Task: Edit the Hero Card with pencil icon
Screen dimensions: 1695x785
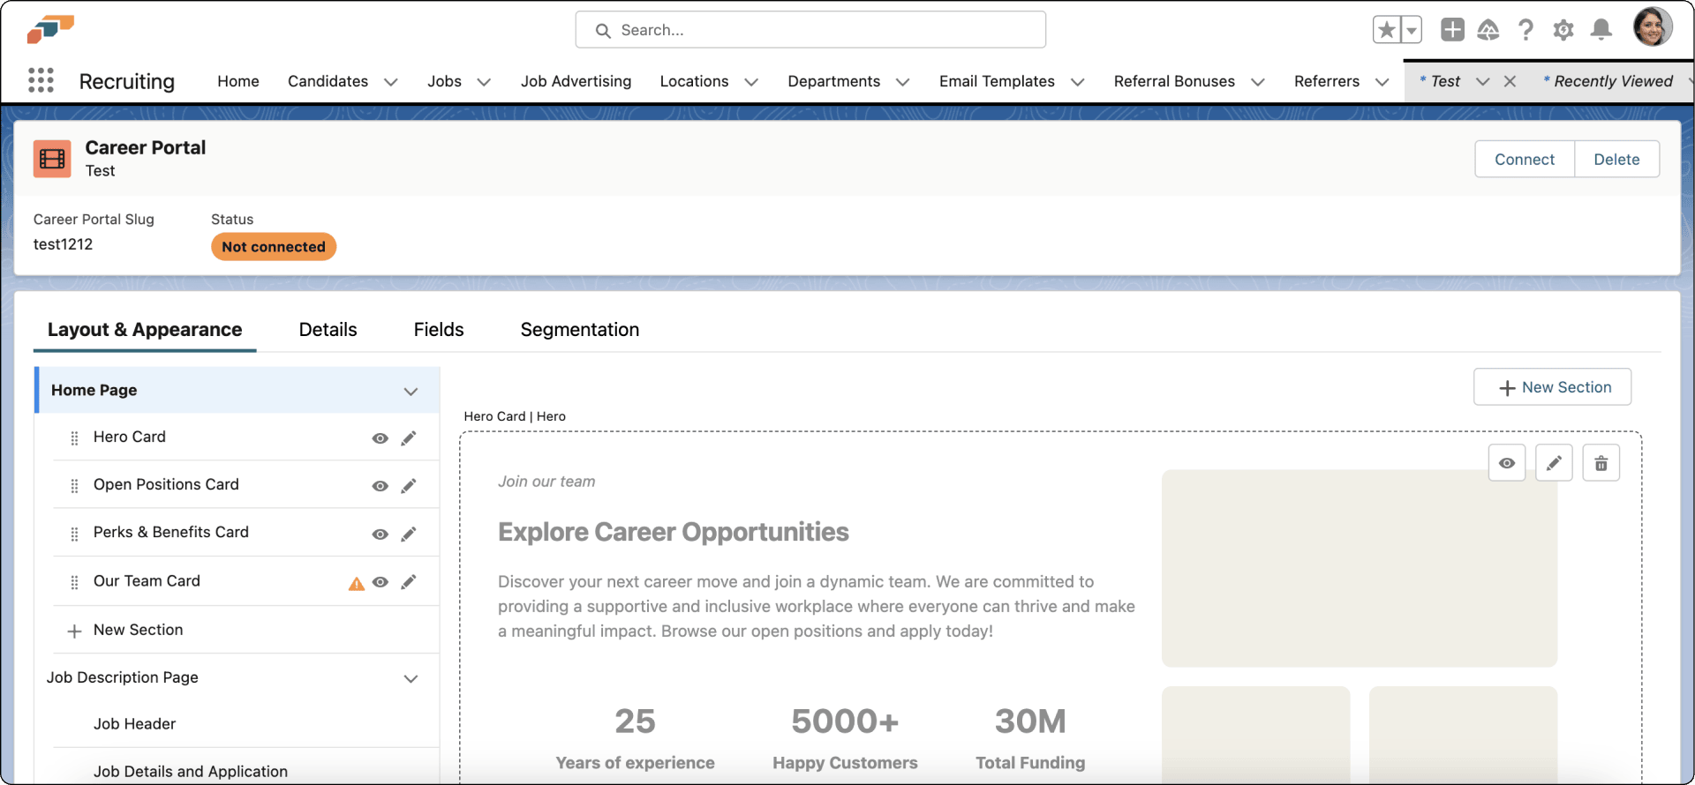Action: tap(409, 438)
